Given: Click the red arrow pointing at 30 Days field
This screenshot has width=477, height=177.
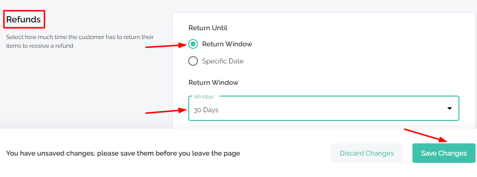Looking at the screenshot, I should click(x=166, y=111).
